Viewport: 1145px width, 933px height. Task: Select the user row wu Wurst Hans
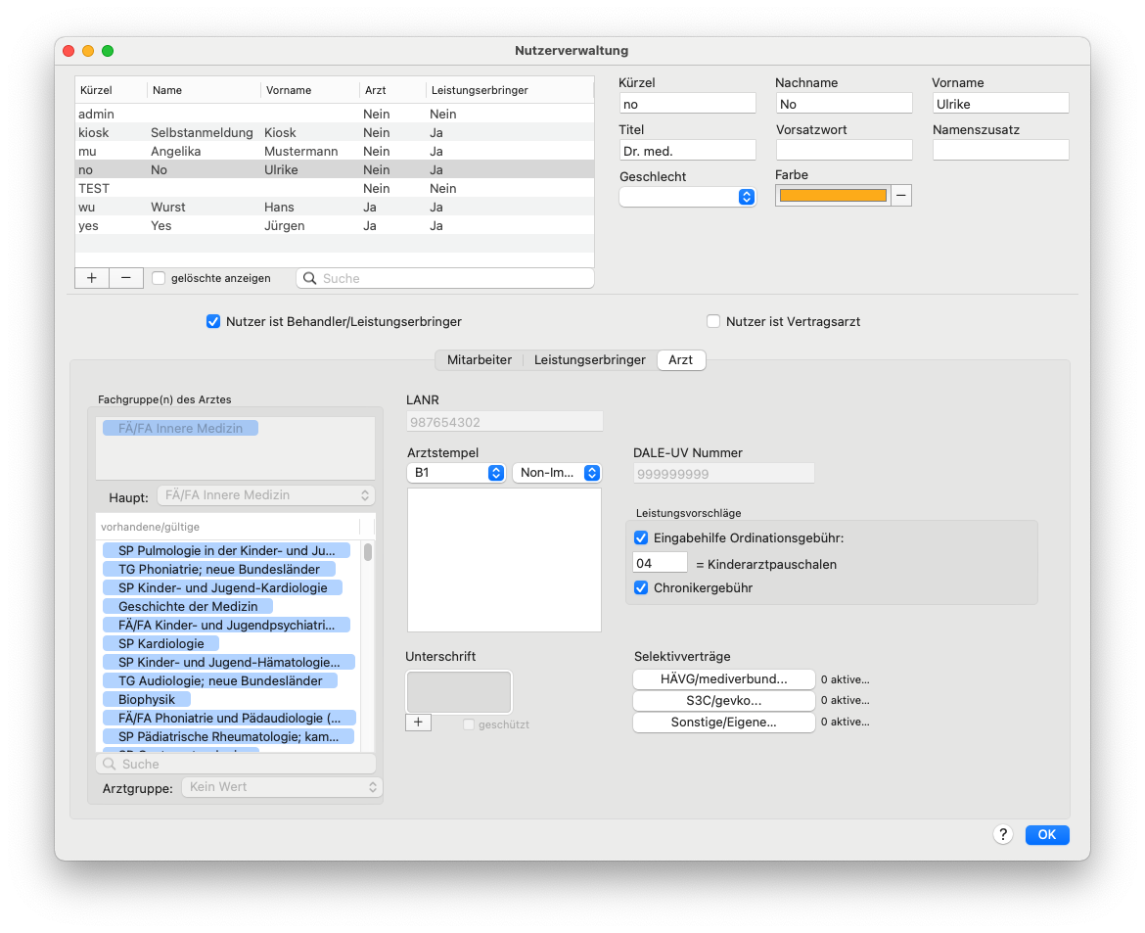tap(335, 207)
